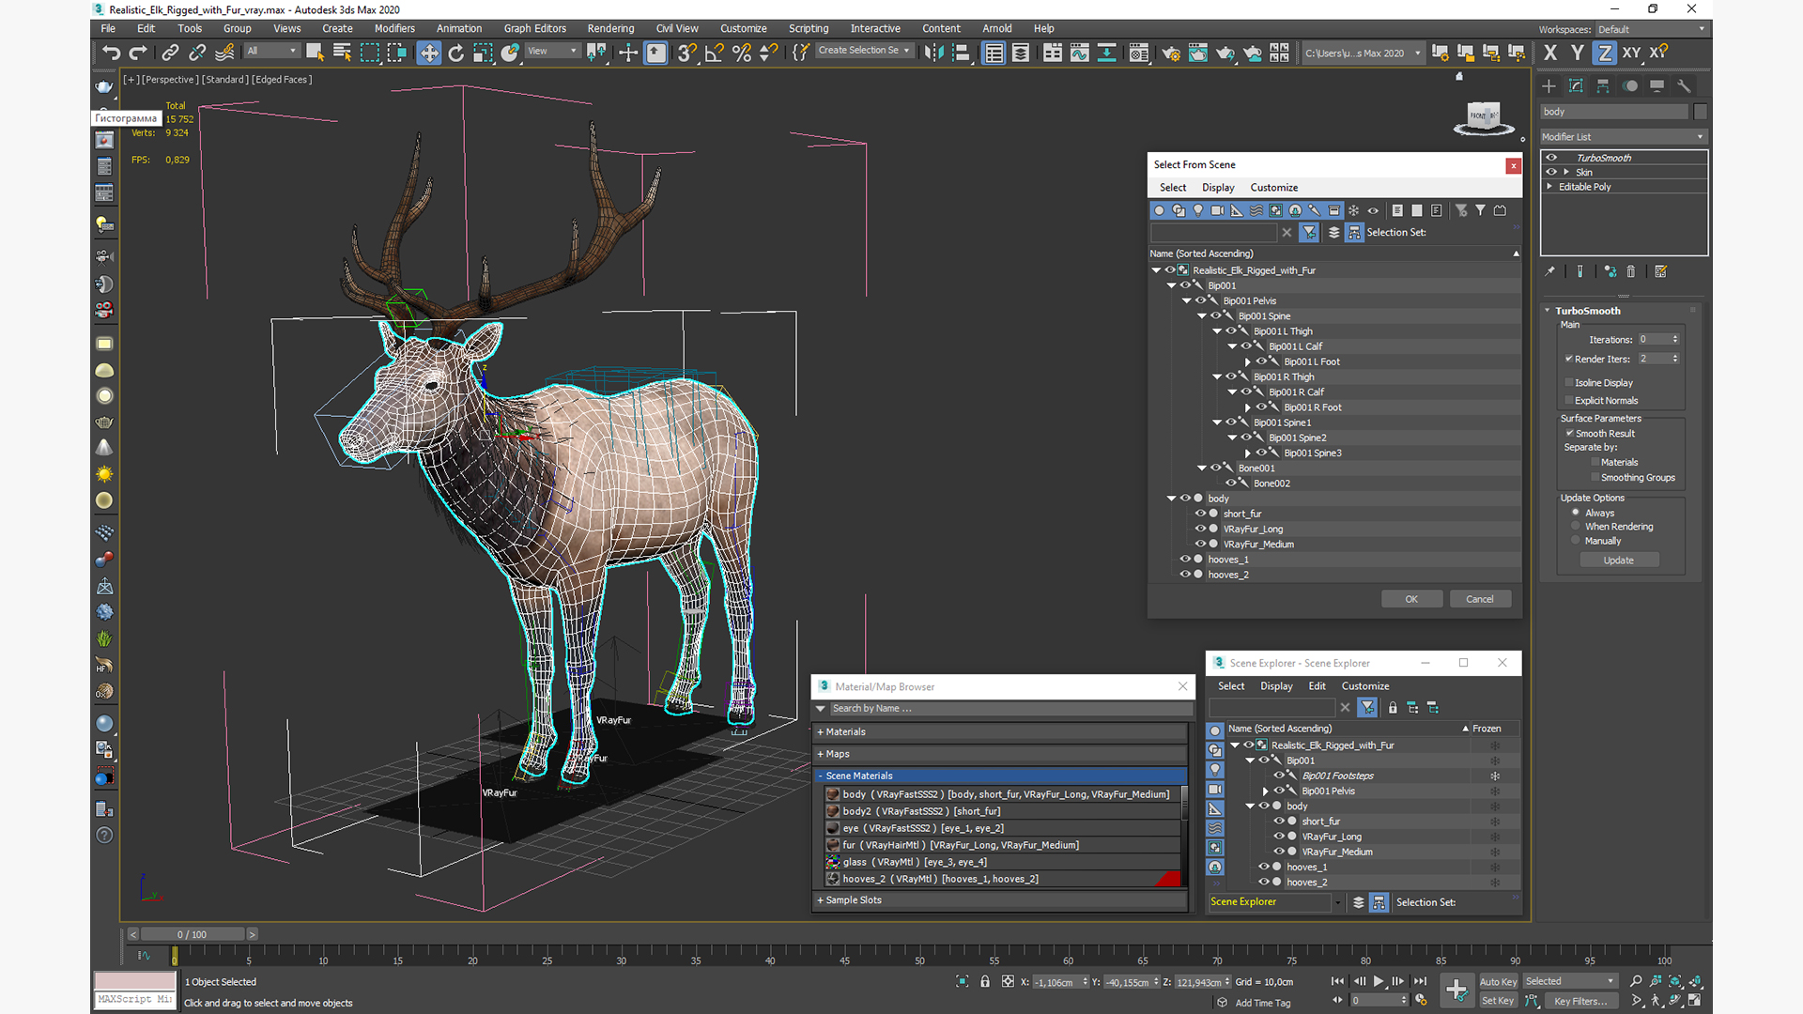
Task: Activate Bind to Space Warp tool
Action: point(224,53)
